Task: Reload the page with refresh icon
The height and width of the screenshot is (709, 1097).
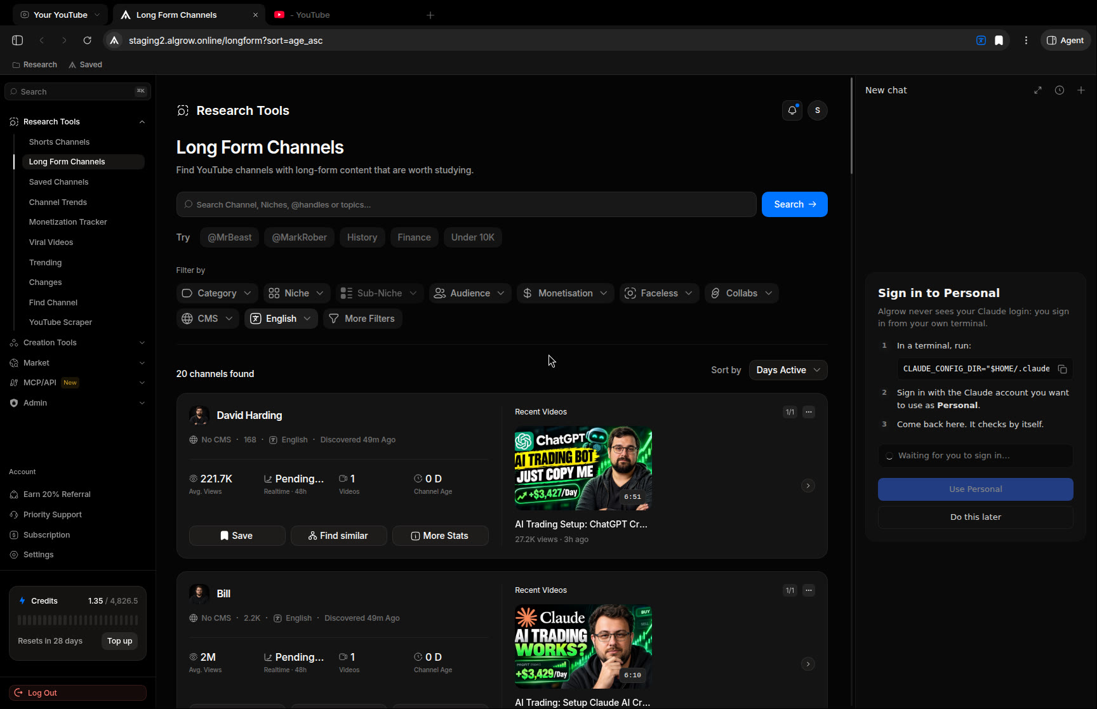Action: pyautogui.click(x=88, y=41)
